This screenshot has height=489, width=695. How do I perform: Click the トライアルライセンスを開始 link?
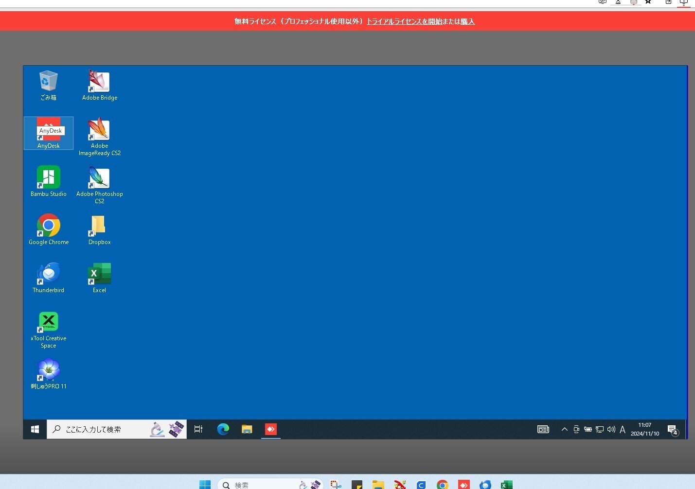pyautogui.click(x=404, y=21)
